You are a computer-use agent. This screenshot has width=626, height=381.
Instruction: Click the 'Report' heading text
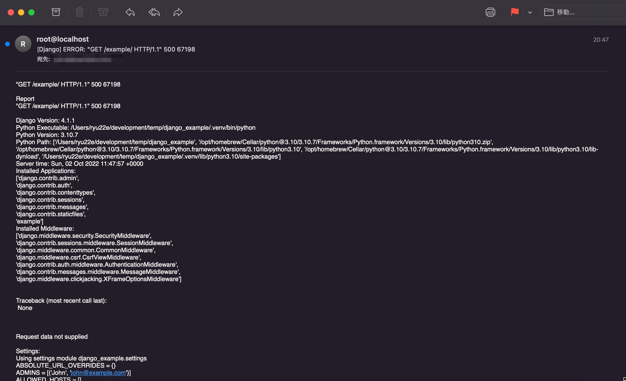25,99
